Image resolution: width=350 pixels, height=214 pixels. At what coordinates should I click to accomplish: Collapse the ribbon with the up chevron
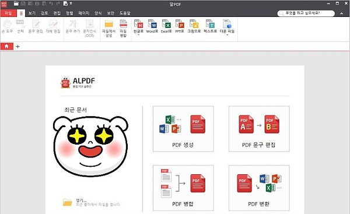click(x=341, y=13)
